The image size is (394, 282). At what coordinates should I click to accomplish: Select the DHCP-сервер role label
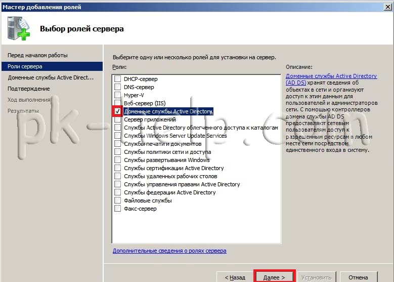pos(141,79)
